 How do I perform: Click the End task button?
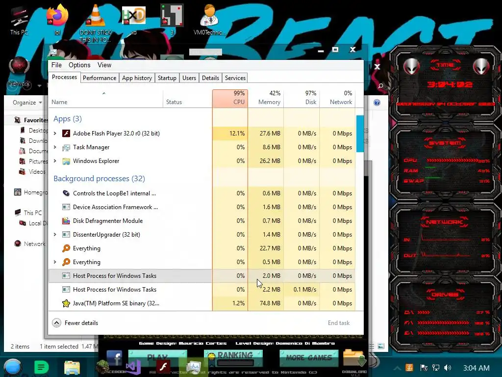pos(339,323)
